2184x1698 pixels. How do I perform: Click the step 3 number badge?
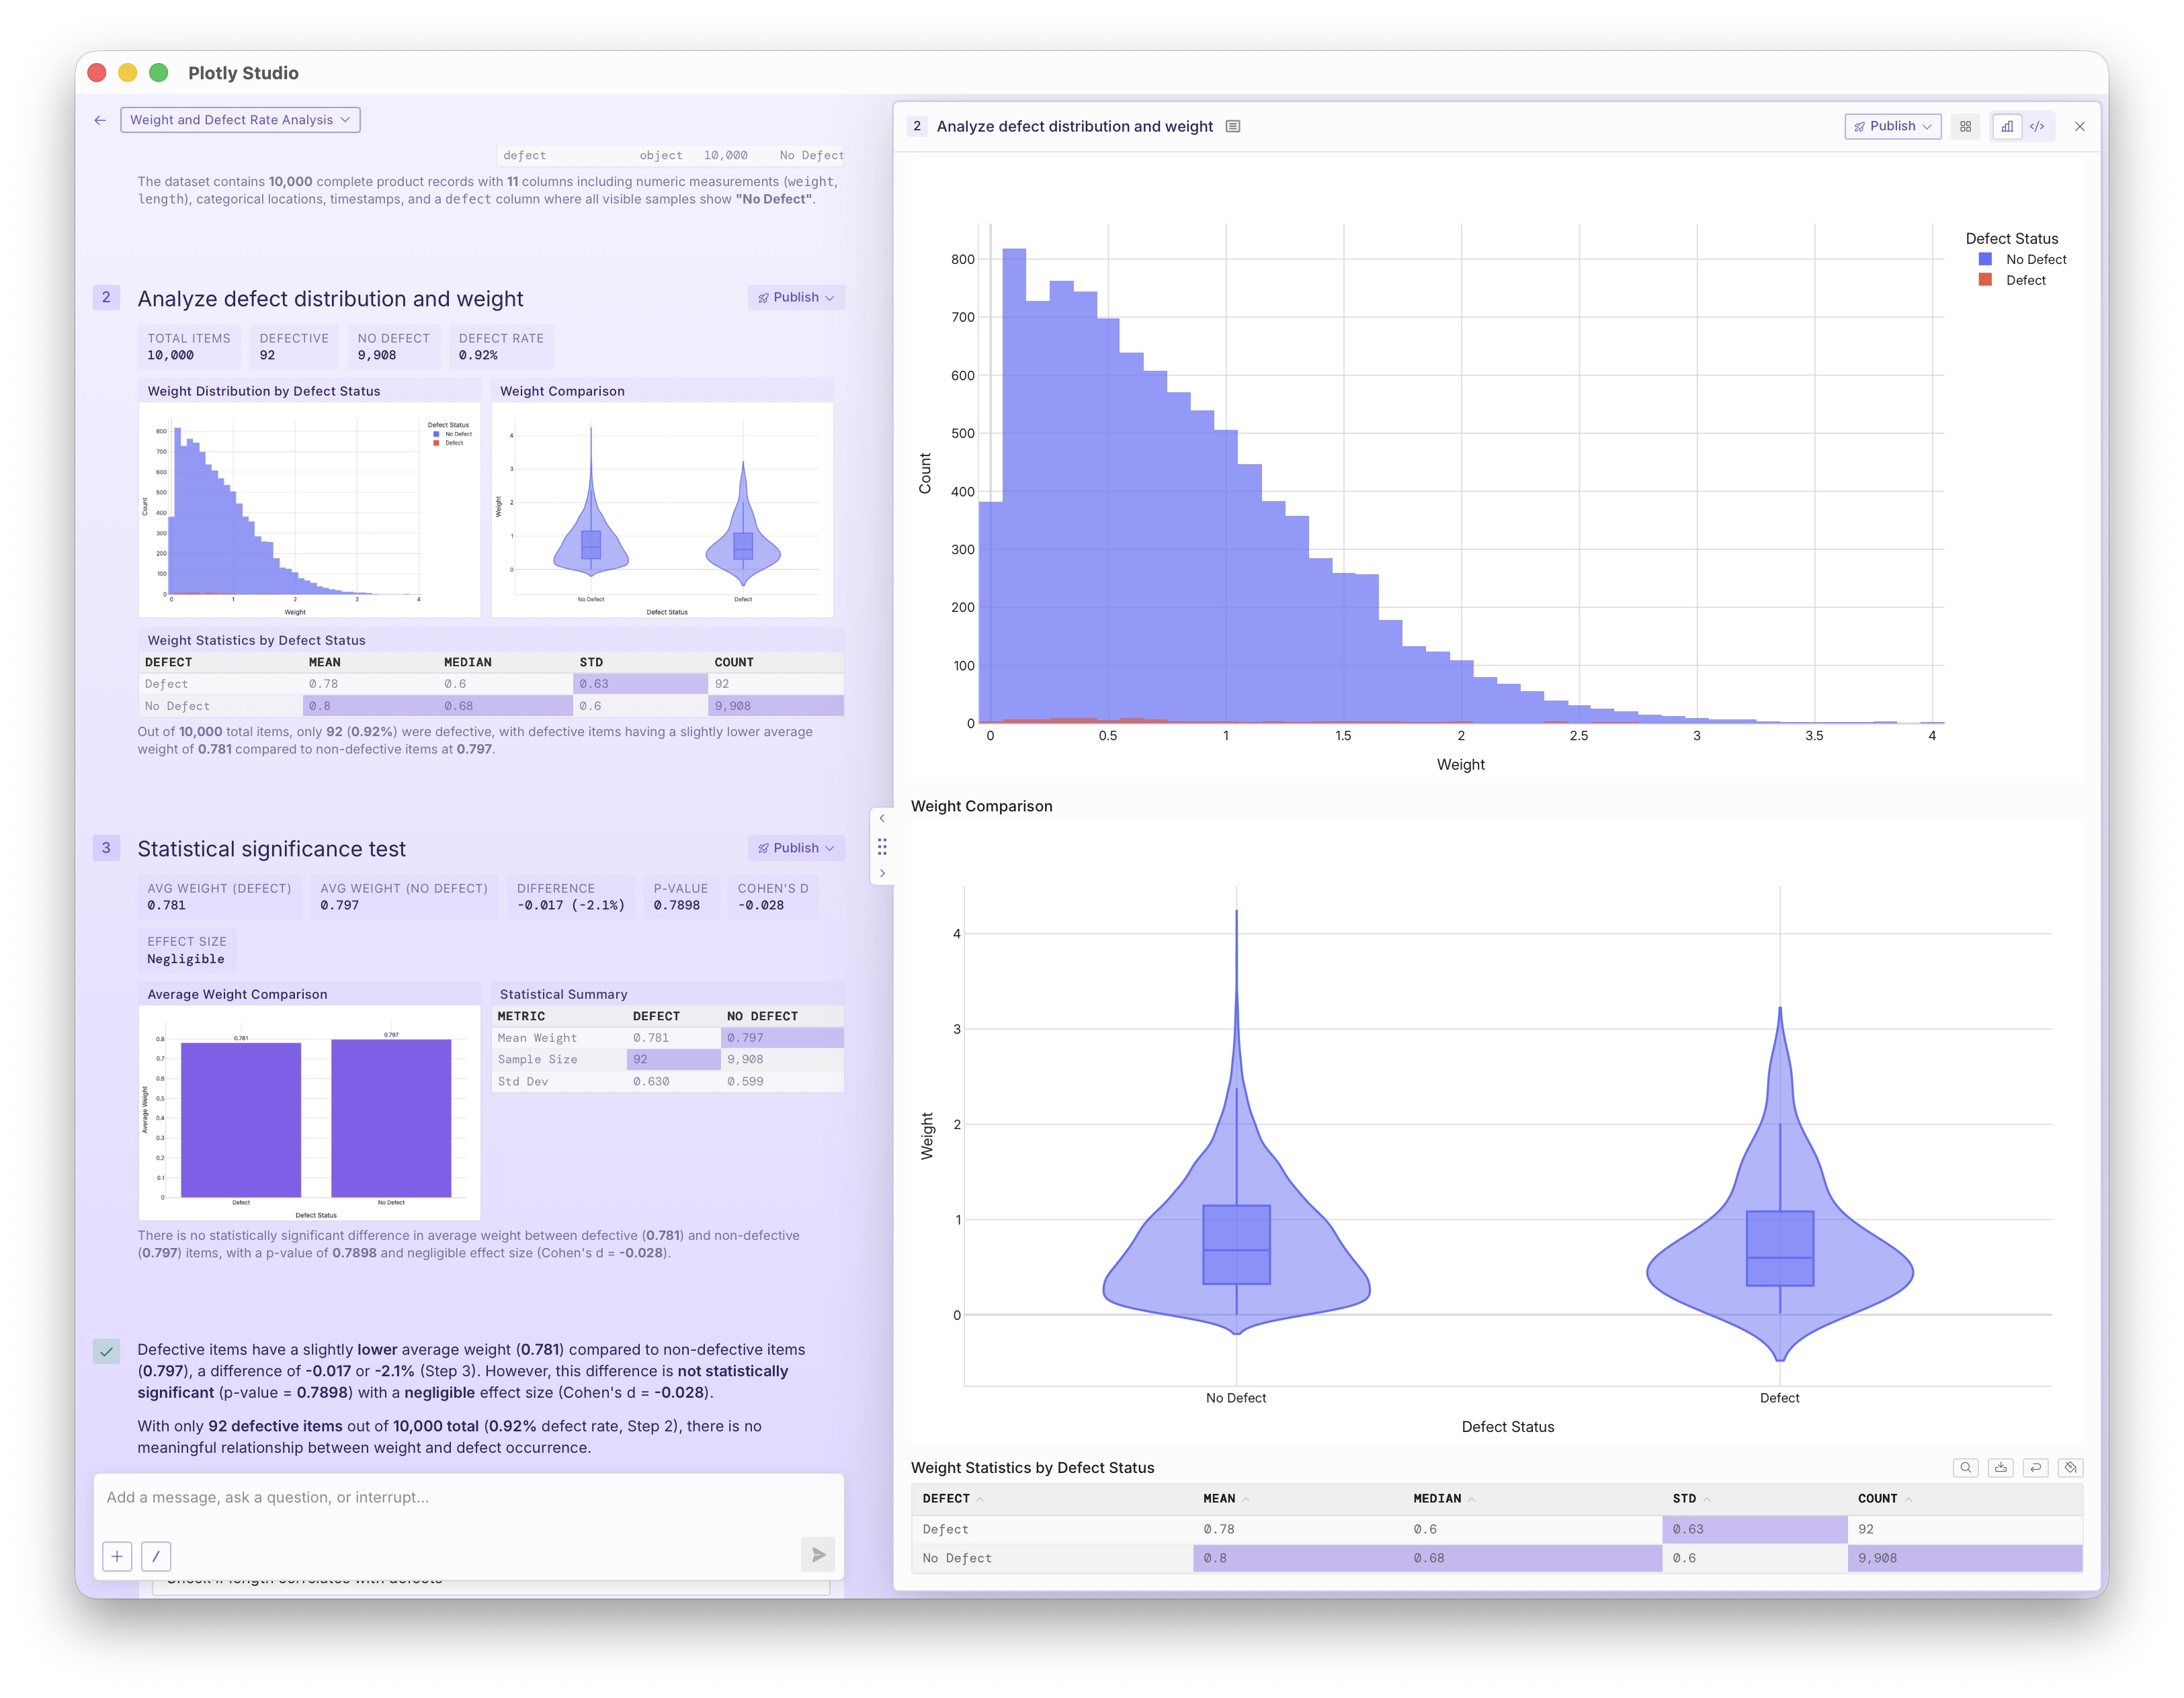(x=106, y=848)
